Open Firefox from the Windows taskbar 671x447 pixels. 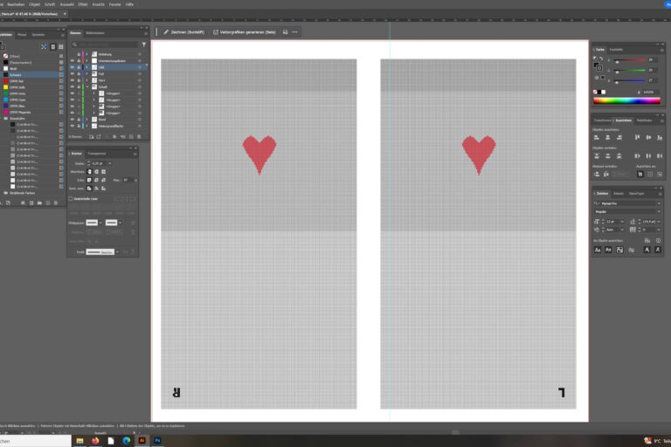(x=95, y=441)
